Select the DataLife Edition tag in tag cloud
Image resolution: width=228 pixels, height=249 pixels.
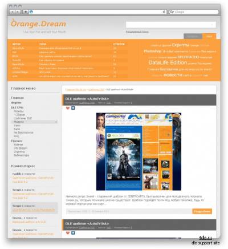tap(168, 63)
